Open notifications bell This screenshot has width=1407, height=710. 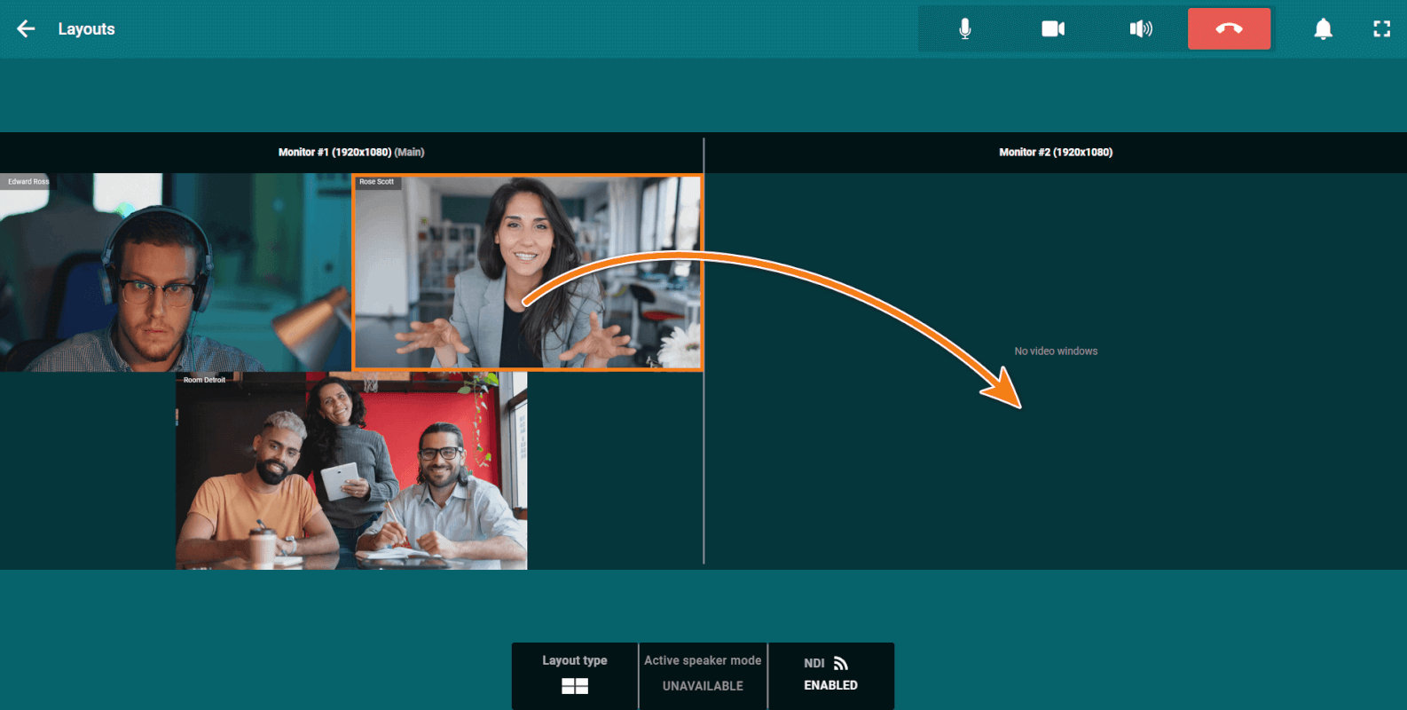(x=1323, y=28)
